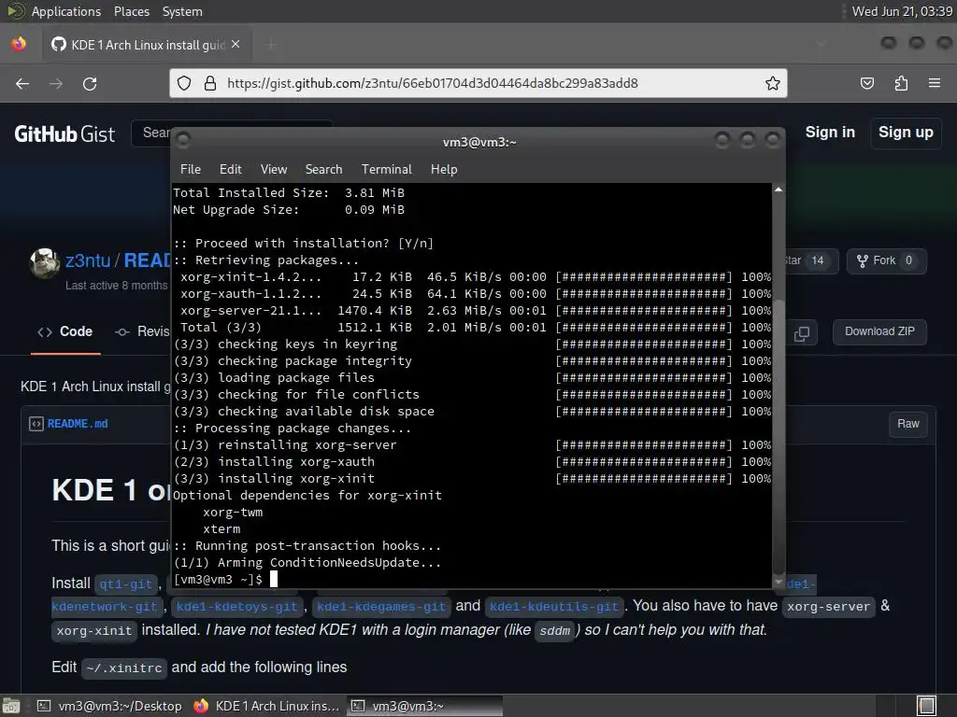Viewport: 957px width, 717px height.
Task: Click the padlock site info icon
Action: [x=210, y=83]
